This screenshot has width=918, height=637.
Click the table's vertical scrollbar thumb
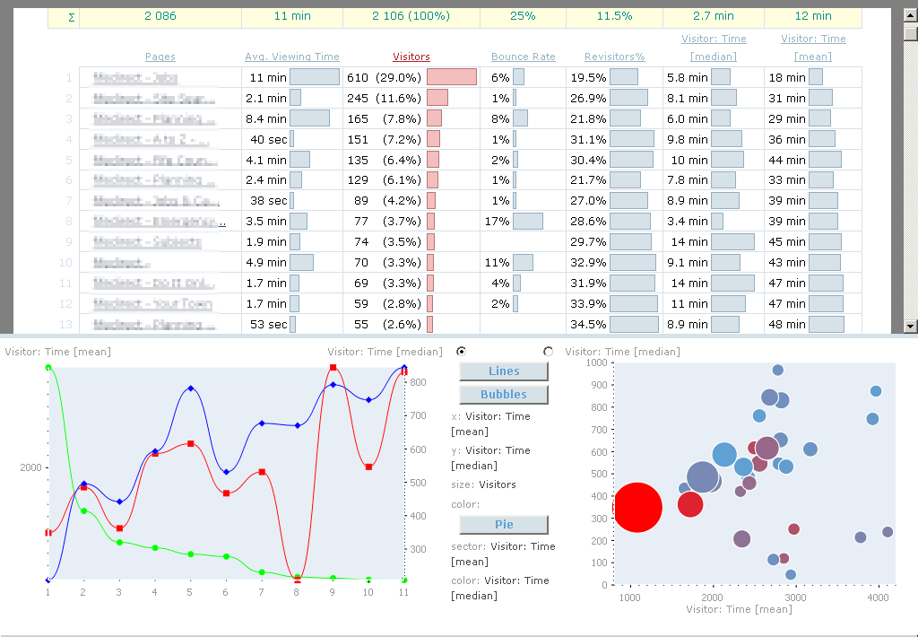click(x=911, y=34)
